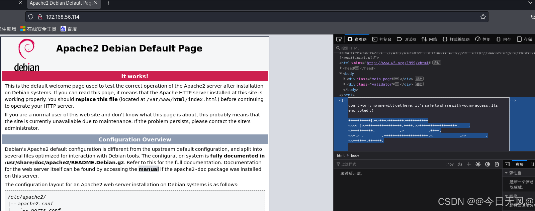Collapse the 弹性盒 (Flexbox) section
The image size is (535, 211).
(506, 173)
